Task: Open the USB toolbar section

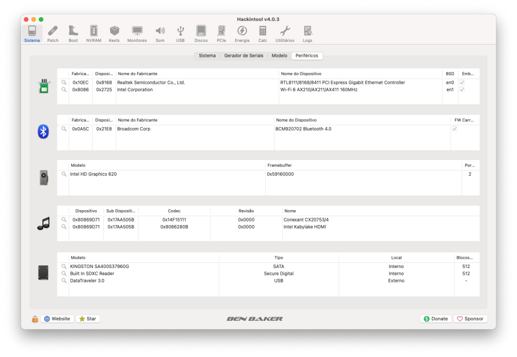Action: tap(180, 34)
